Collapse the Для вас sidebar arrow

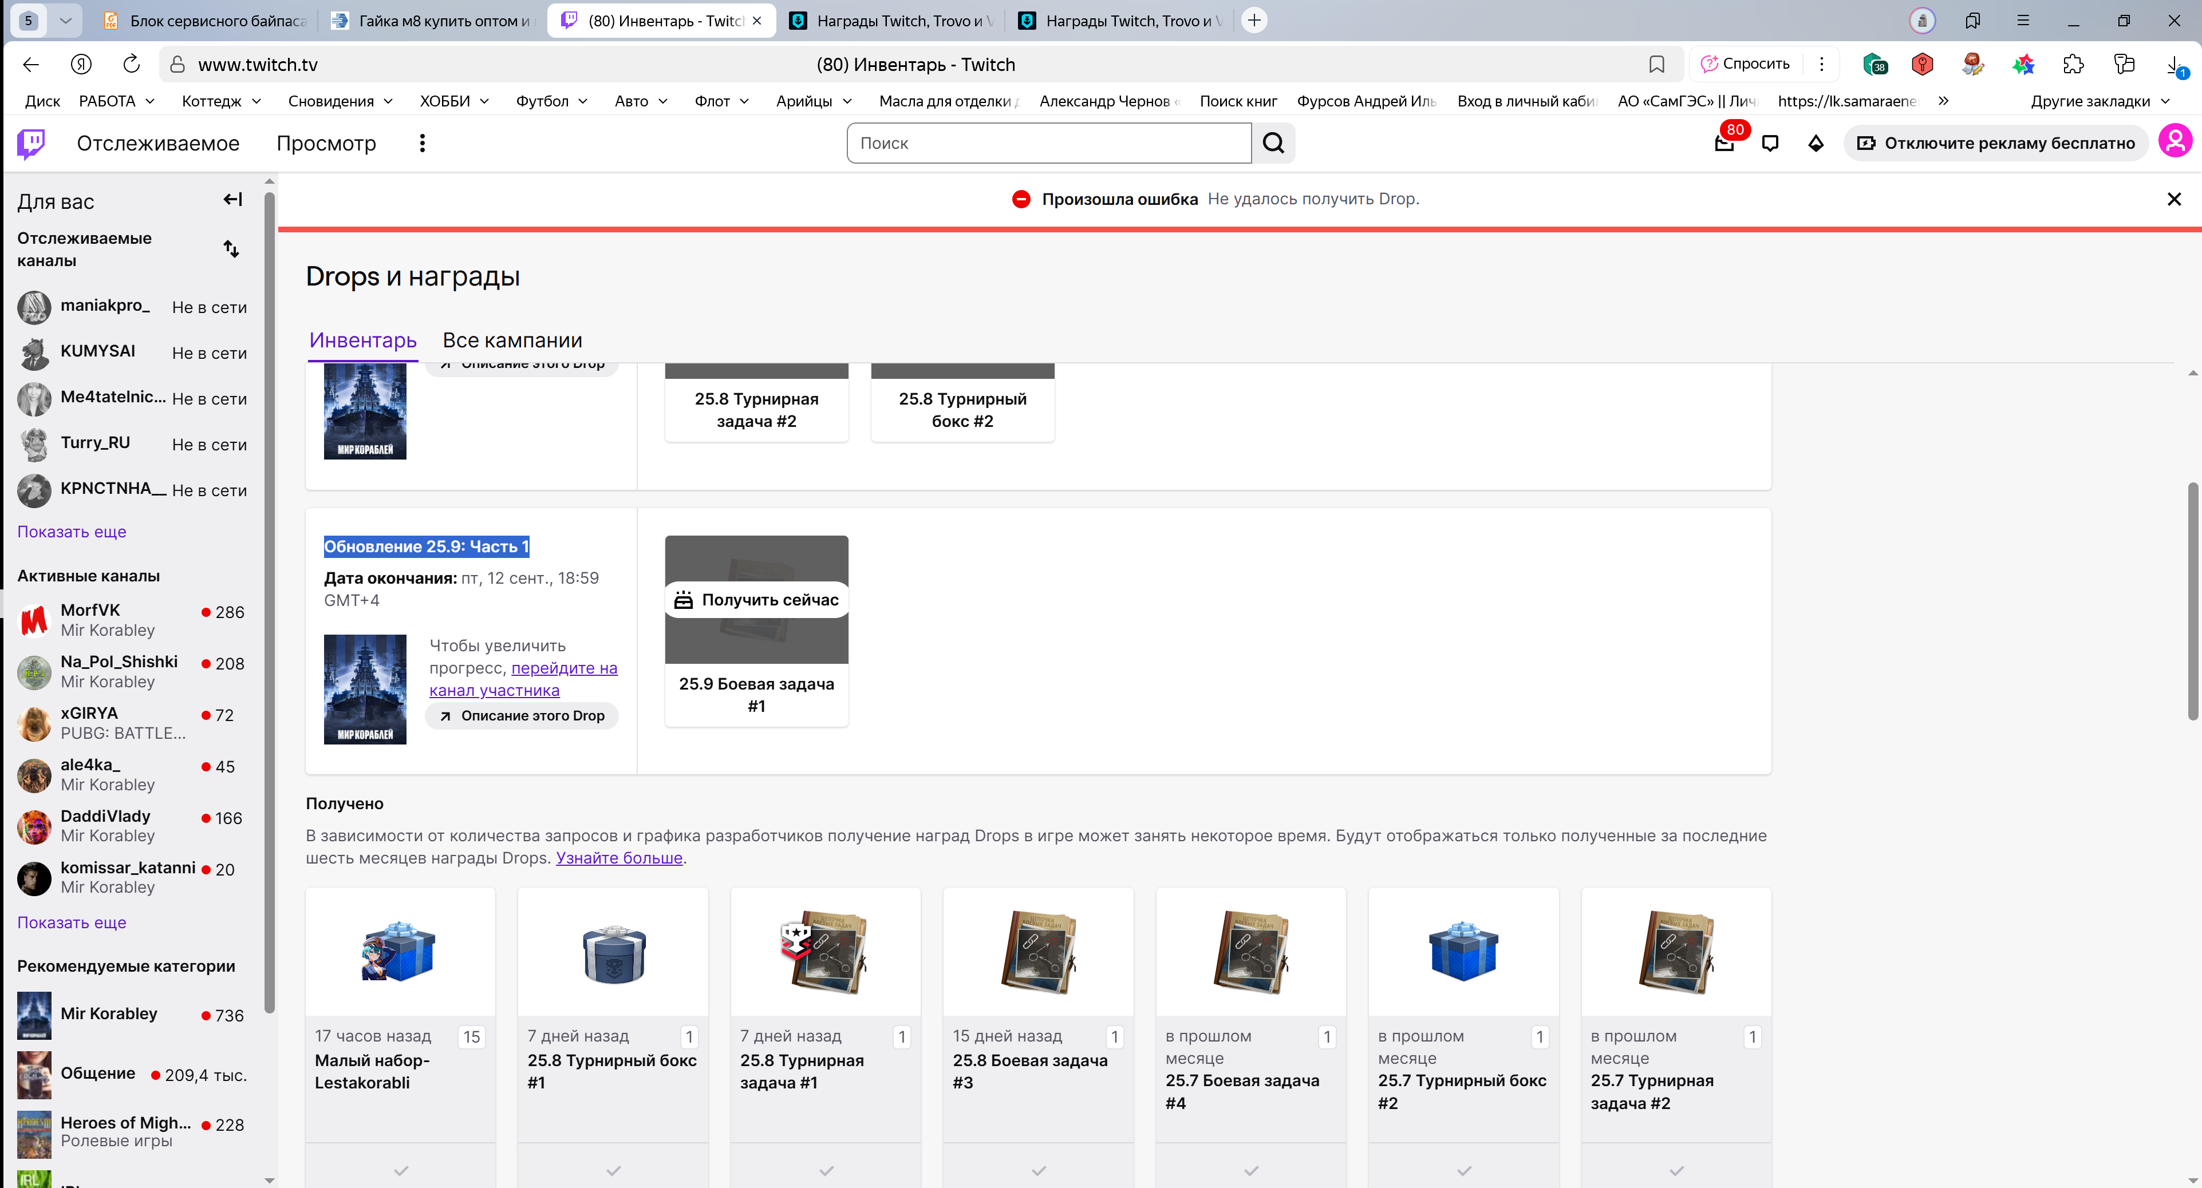tap(232, 200)
